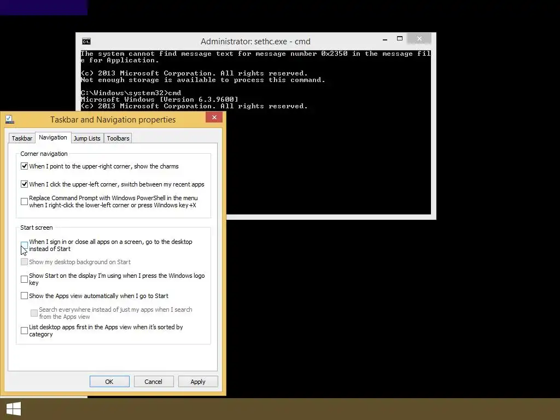Viewport: 560px width, 420px height.
Task: Enable Show Start on the display I'm using
Action: point(24,279)
